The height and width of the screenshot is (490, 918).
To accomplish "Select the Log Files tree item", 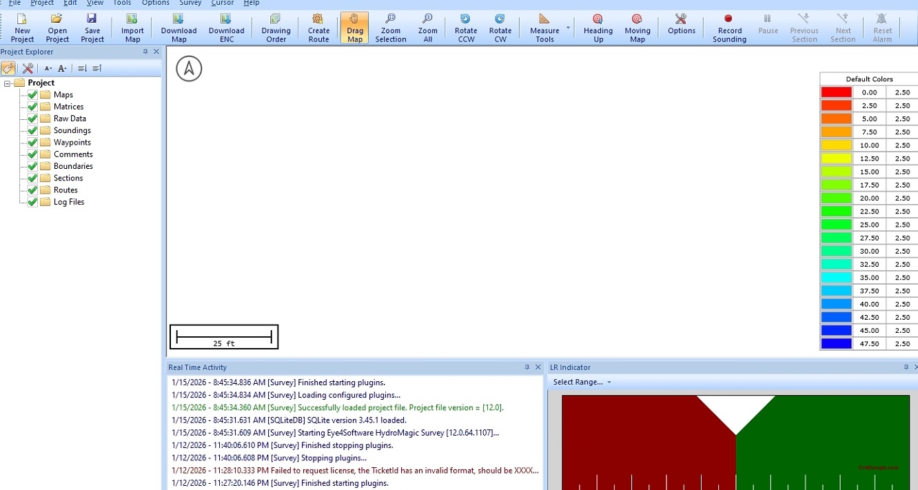I will (69, 202).
